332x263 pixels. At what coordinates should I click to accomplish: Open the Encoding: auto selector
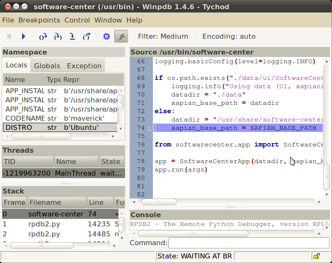229,37
